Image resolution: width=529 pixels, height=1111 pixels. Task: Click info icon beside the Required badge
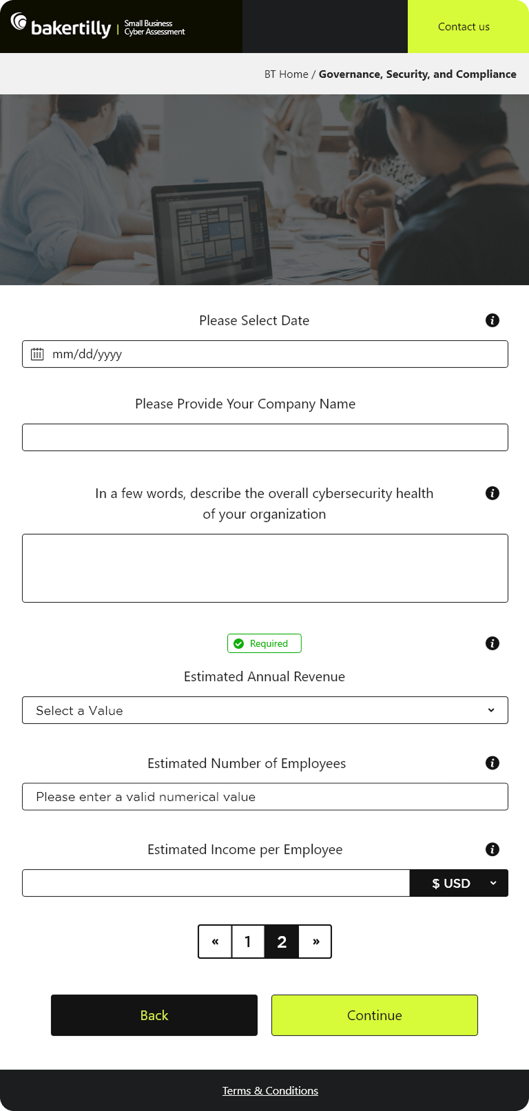(492, 643)
